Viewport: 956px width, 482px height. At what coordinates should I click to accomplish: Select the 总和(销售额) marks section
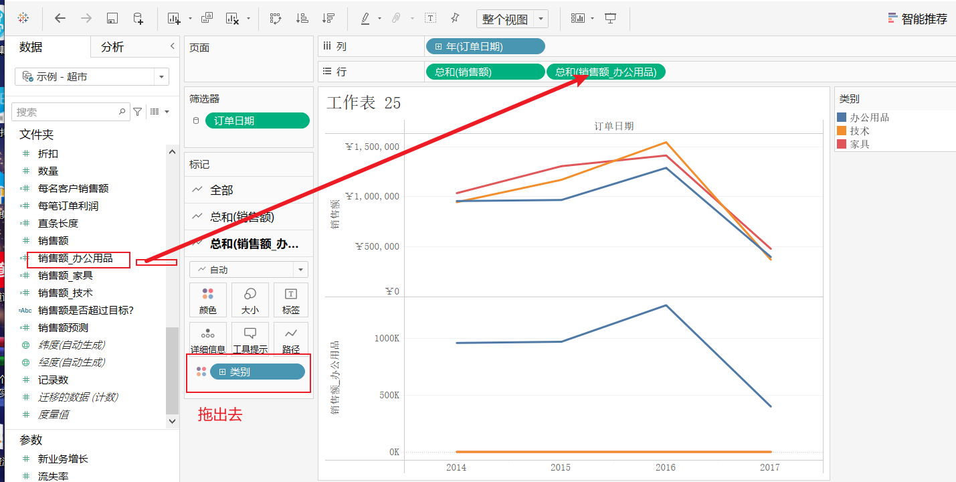249,217
